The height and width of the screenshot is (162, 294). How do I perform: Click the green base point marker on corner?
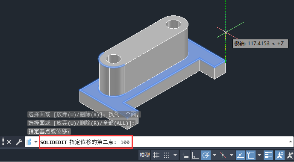tap(225, 61)
